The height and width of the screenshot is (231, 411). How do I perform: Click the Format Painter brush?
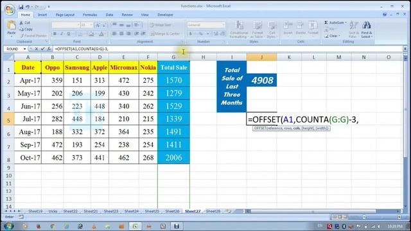(x=22, y=35)
